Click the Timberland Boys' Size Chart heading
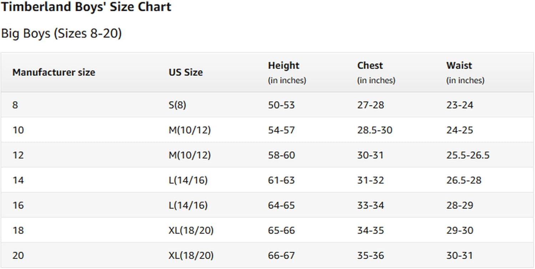This screenshot has width=535, height=269. coord(86,7)
